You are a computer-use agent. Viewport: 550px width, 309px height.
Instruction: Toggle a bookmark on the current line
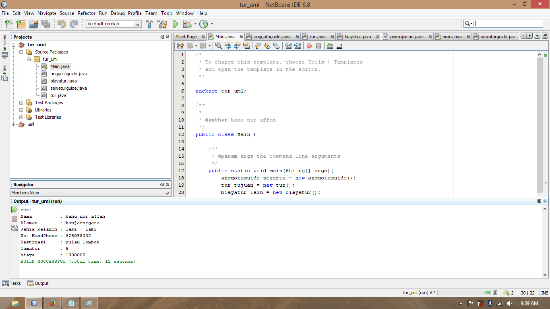276,45
